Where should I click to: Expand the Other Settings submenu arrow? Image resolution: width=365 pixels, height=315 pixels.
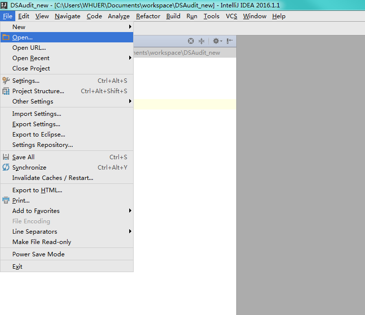point(130,101)
